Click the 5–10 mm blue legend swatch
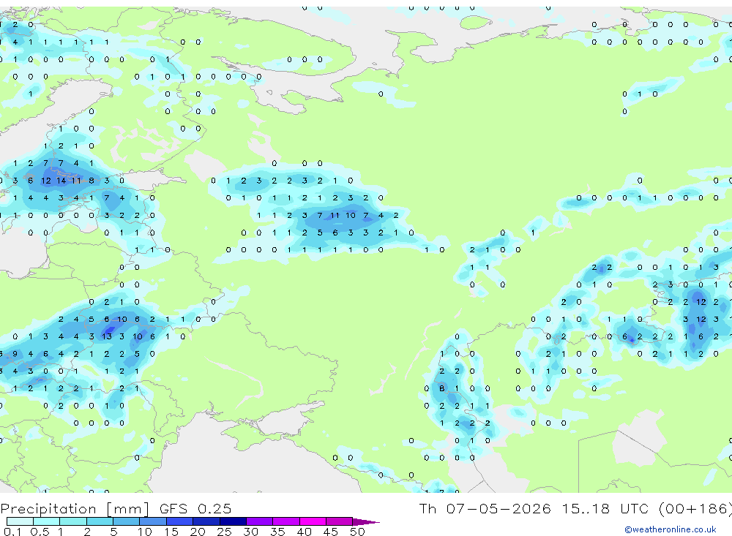The height and width of the screenshot is (536, 732). pyautogui.click(x=127, y=521)
